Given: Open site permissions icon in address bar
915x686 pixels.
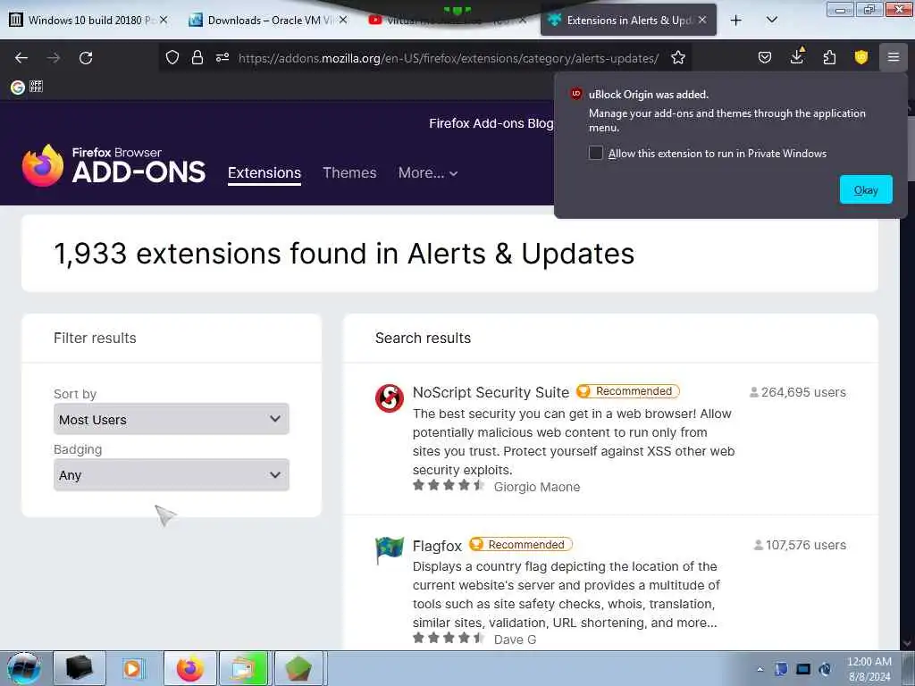Looking at the screenshot, I should point(222,57).
